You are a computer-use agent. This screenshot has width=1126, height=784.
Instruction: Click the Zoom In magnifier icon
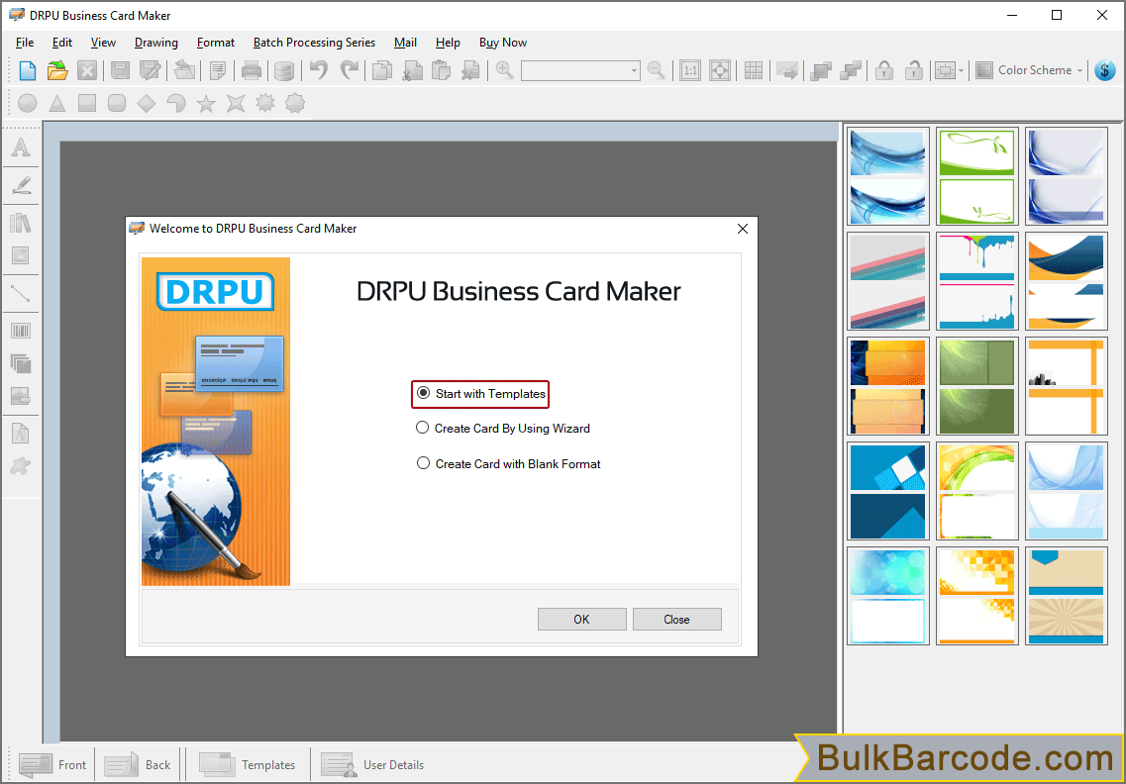[505, 70]
